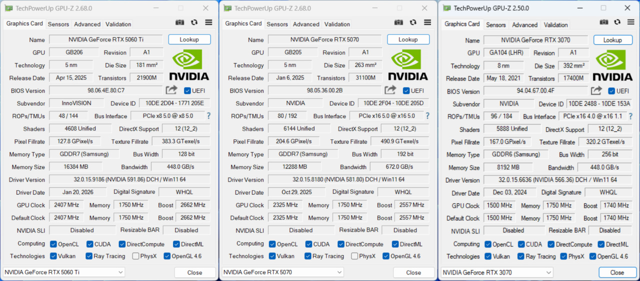Camera screenshot icon in RTX 5070 window
Viewport: 640px width, 281px height.
point(398,22)
